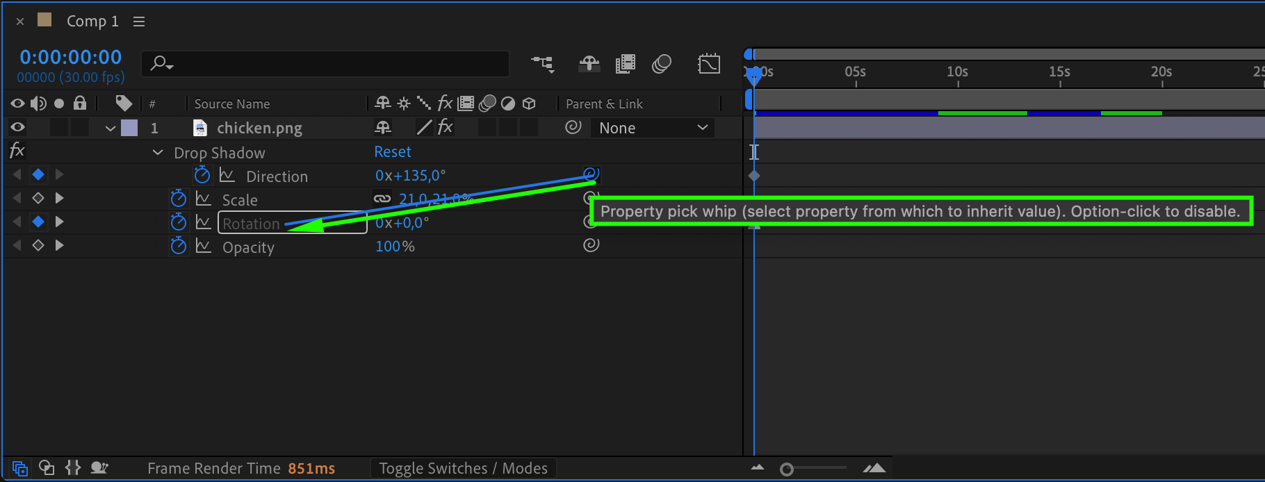The image size is (1265, 482).
Task: Click the Direction value 0x+135,0°
Action: [x=410, y=175]
